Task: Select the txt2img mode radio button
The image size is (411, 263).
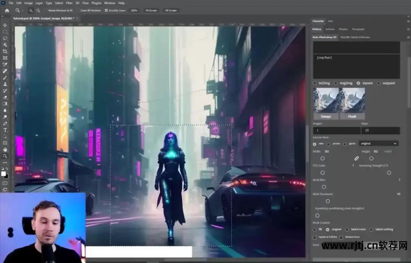Action: [315, 83]
